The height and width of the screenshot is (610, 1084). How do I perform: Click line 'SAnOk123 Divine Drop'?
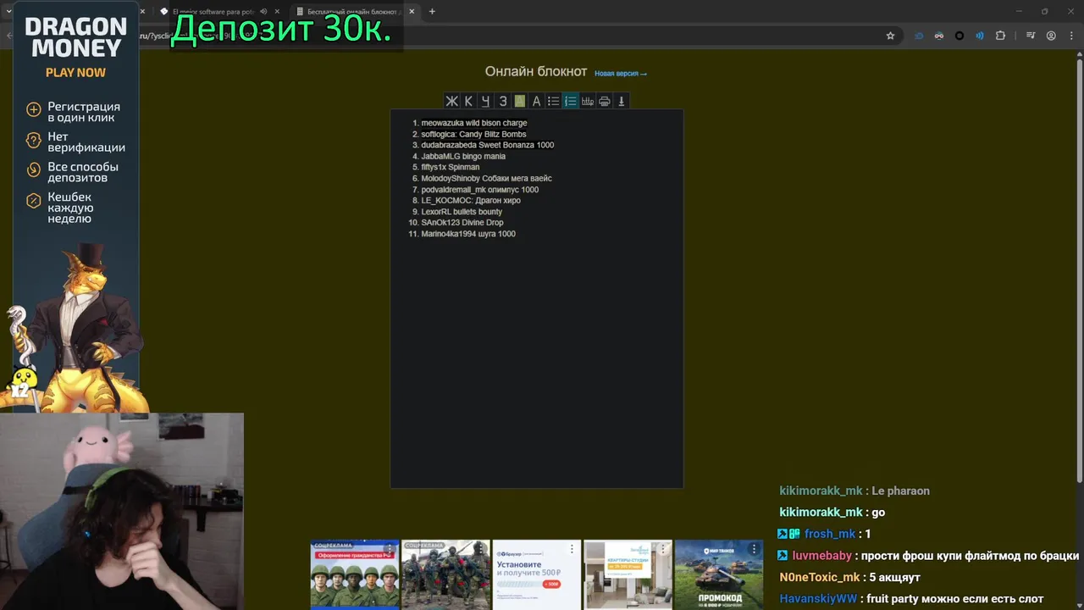click(x=462, y=223)
